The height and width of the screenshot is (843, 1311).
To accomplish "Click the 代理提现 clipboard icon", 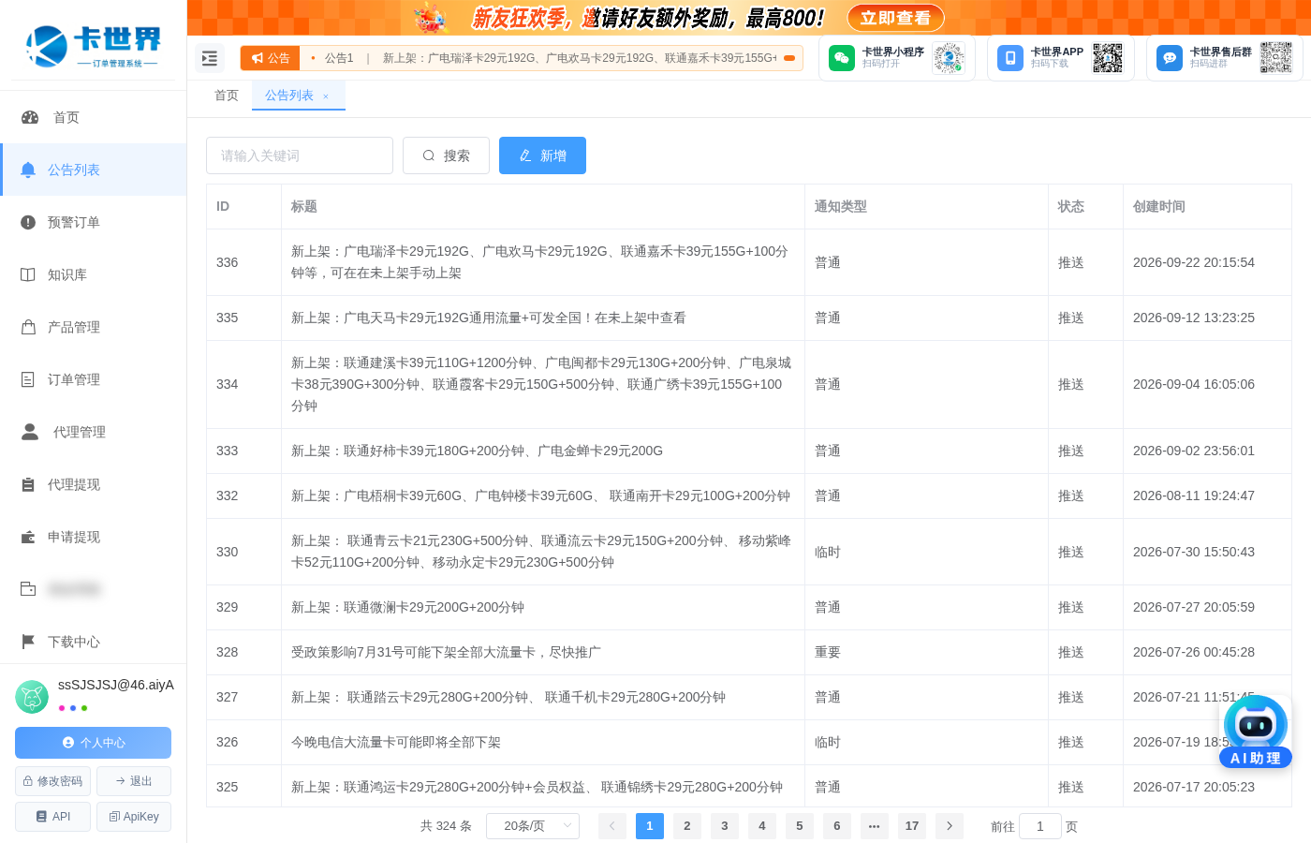I will tap(28, 484).
